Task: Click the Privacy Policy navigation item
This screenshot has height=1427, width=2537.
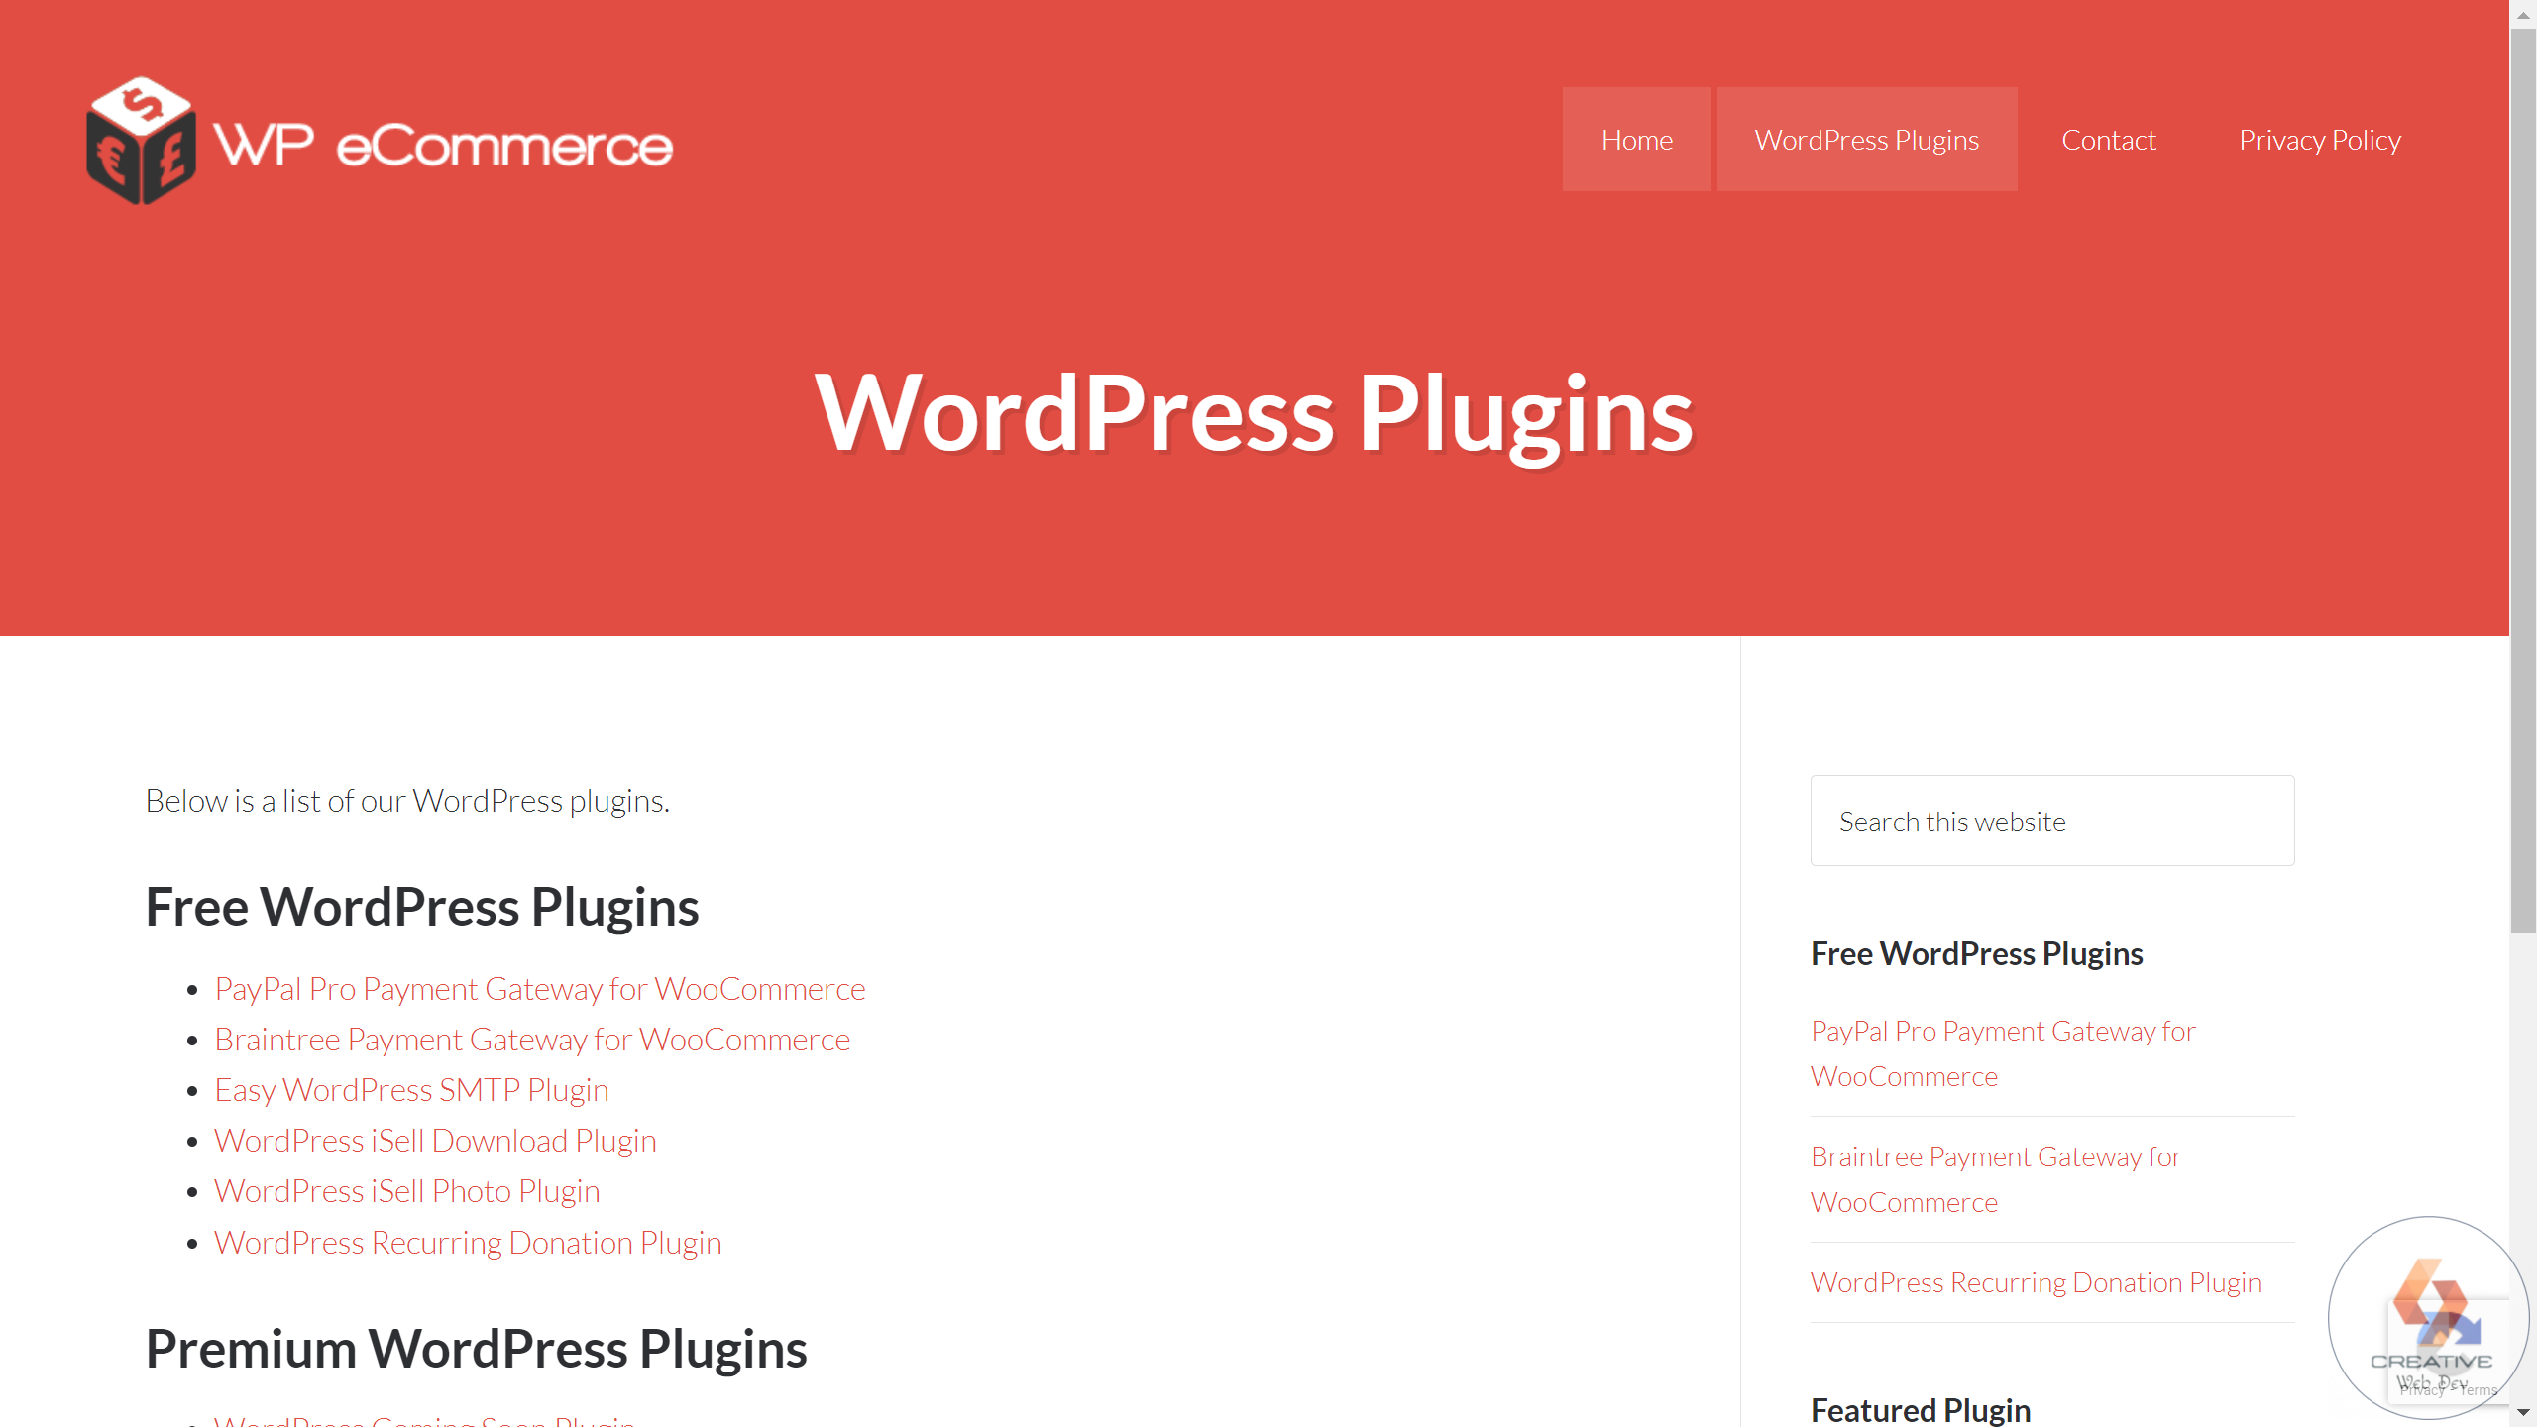Action: pyautogui.click(x=2319, y=138)
